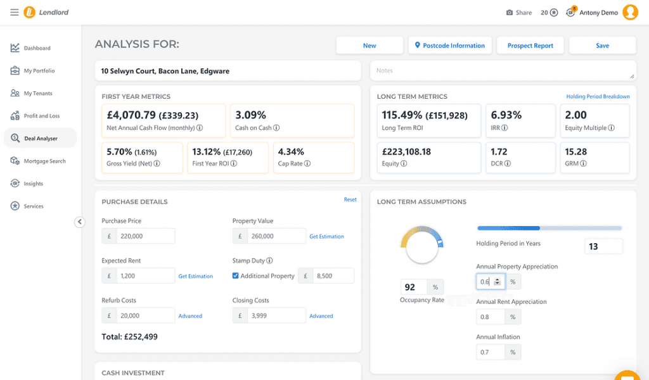Adjust Annual Property Appreciation spinner arrows
The height and width of the screenshot is (380, 649).
click(x=497, y=282)
